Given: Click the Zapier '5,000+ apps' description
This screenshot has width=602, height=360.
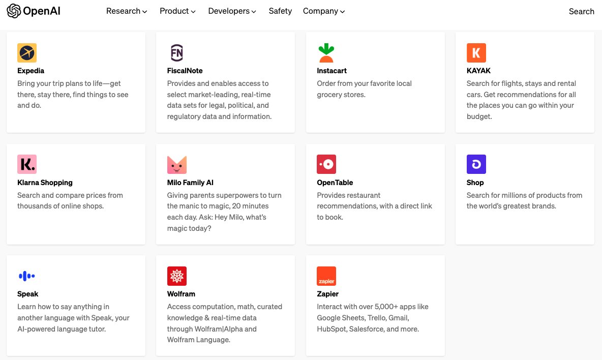Looking at the screenshot, I should tap(372, 318).
